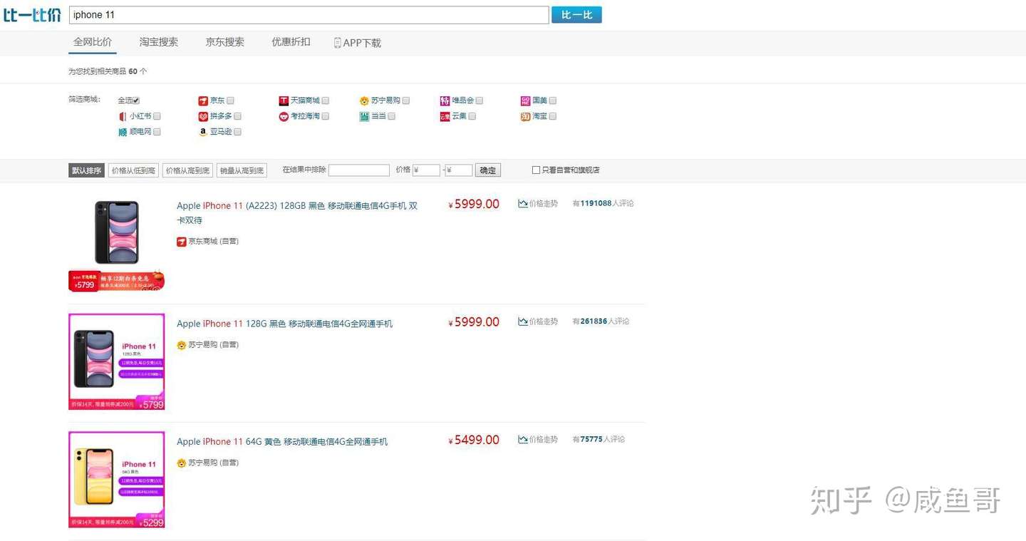Check the 淘宝 checkbox
The height and width of the screenshot is (541, 1026).
pos(553,116)
